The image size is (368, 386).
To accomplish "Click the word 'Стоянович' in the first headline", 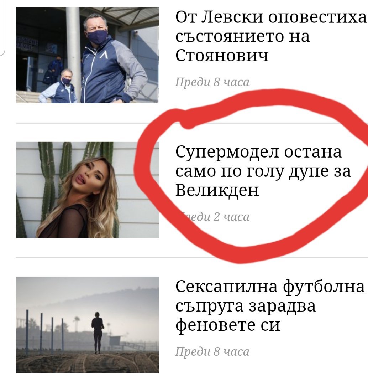I will pyautogui.click(x=222, y=56).
